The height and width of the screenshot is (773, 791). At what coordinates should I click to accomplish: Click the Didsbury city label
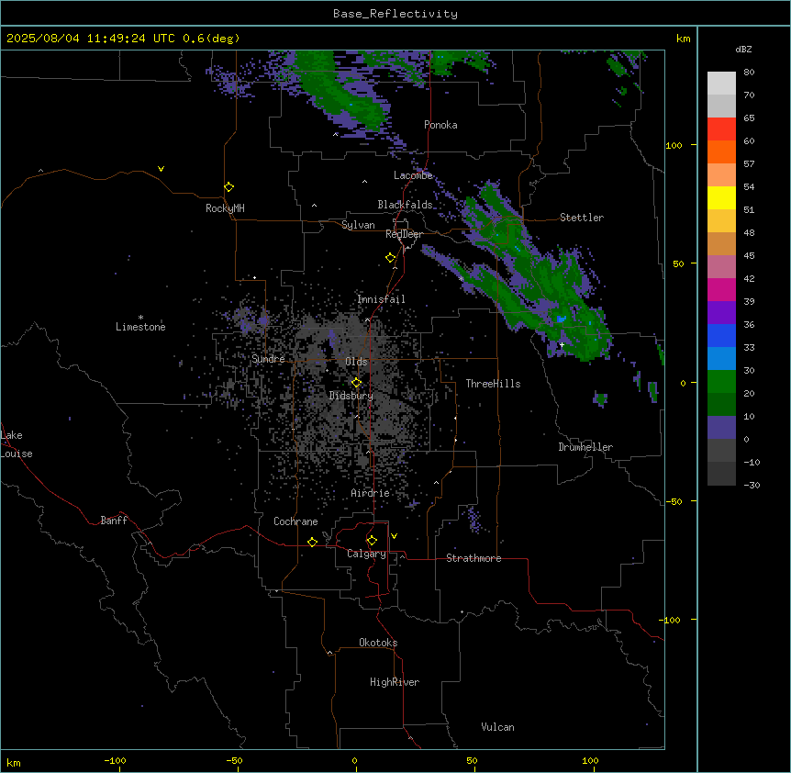coord(351,396)
